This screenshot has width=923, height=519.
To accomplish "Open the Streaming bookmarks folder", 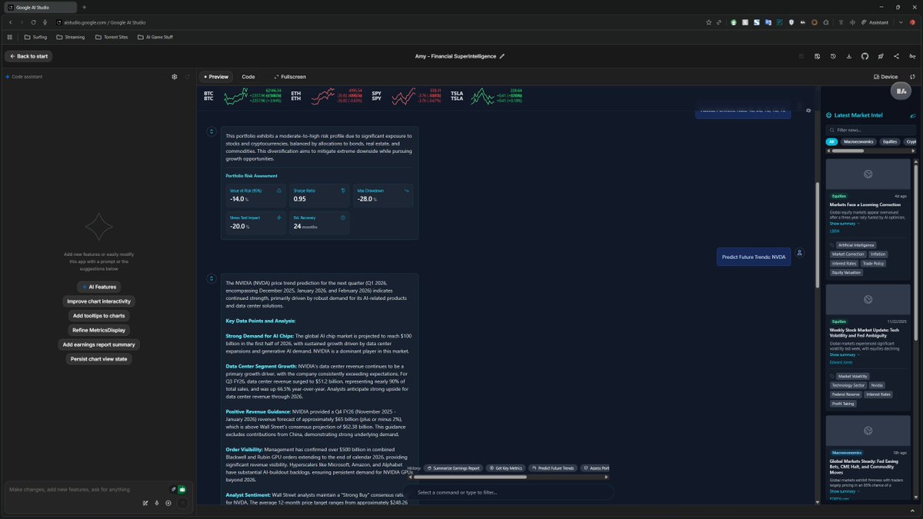I will click(70, 37).
